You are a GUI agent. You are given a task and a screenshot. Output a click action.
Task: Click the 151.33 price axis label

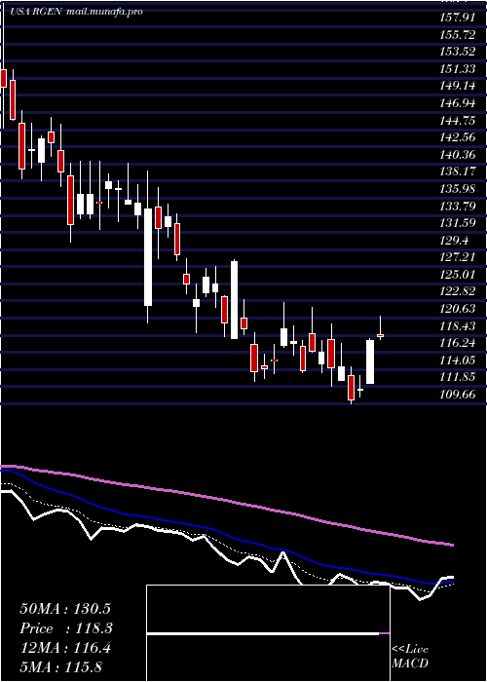pyautogui.click(x=457, y=69)
